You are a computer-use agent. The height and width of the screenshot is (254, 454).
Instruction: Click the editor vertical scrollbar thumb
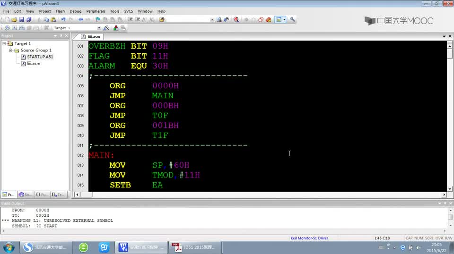pos(450,54)
